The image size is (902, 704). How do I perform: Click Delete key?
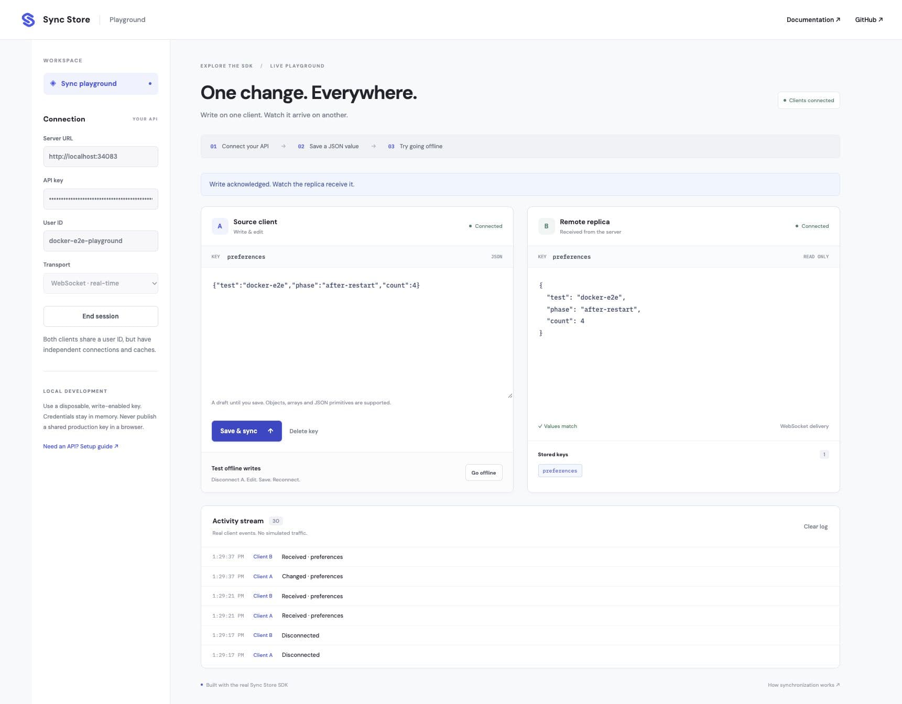(x=303, y=431)
